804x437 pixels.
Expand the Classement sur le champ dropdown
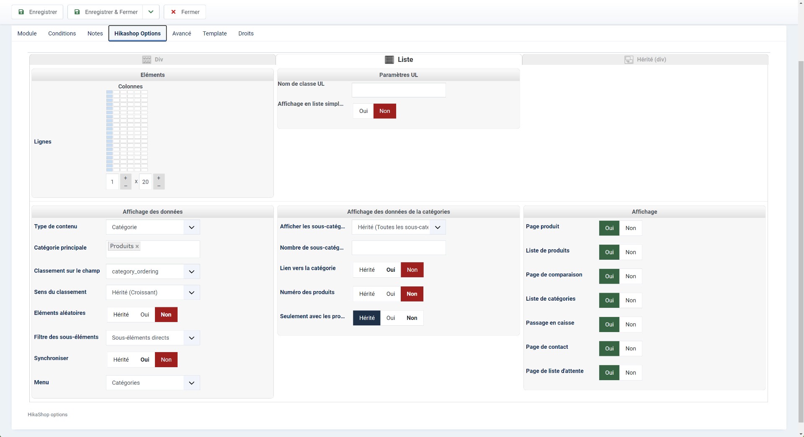pos(153,271)
